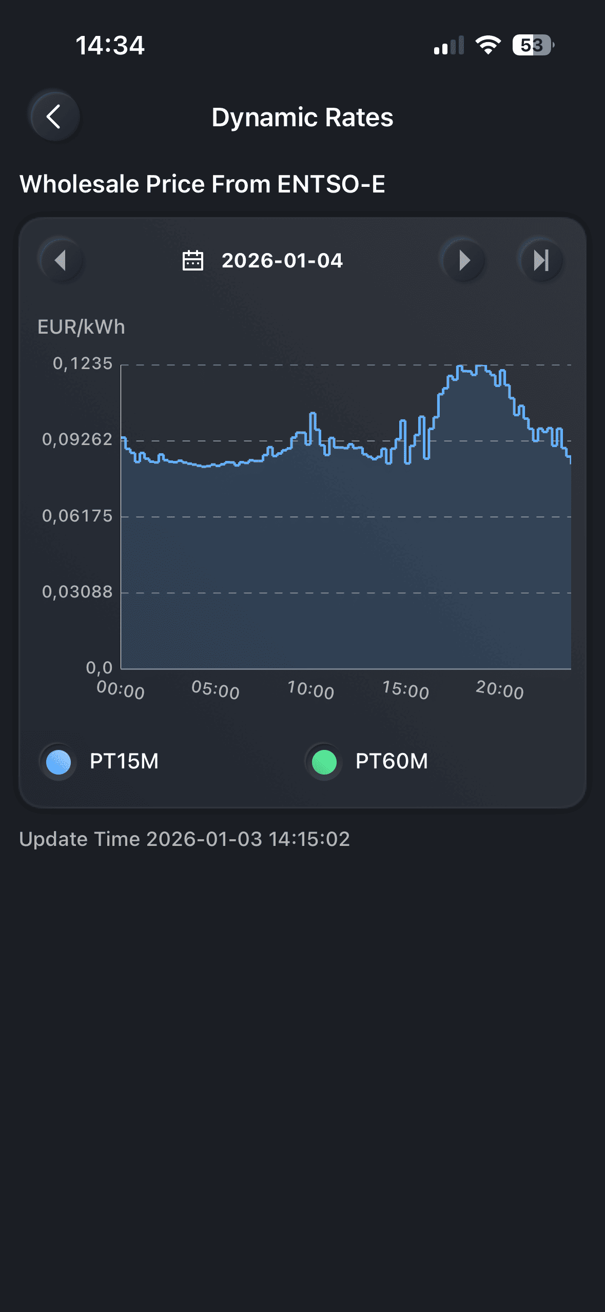The image size is (605, 1312).
Task: Tap the cellular signal bars
Action: click(x=448, y=46)
